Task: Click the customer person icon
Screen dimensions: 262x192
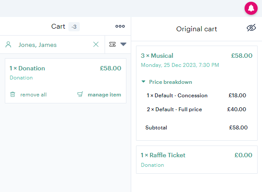Action: tap(8, 45)
